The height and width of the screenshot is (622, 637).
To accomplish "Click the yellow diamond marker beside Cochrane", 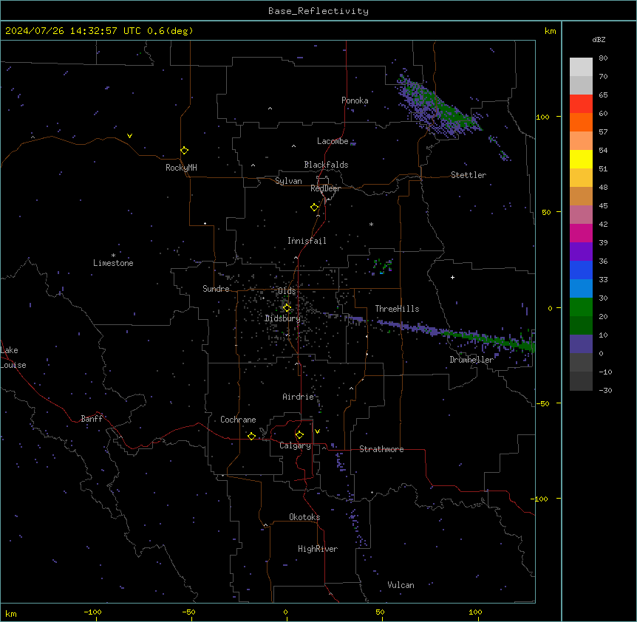I will point(251,436).
